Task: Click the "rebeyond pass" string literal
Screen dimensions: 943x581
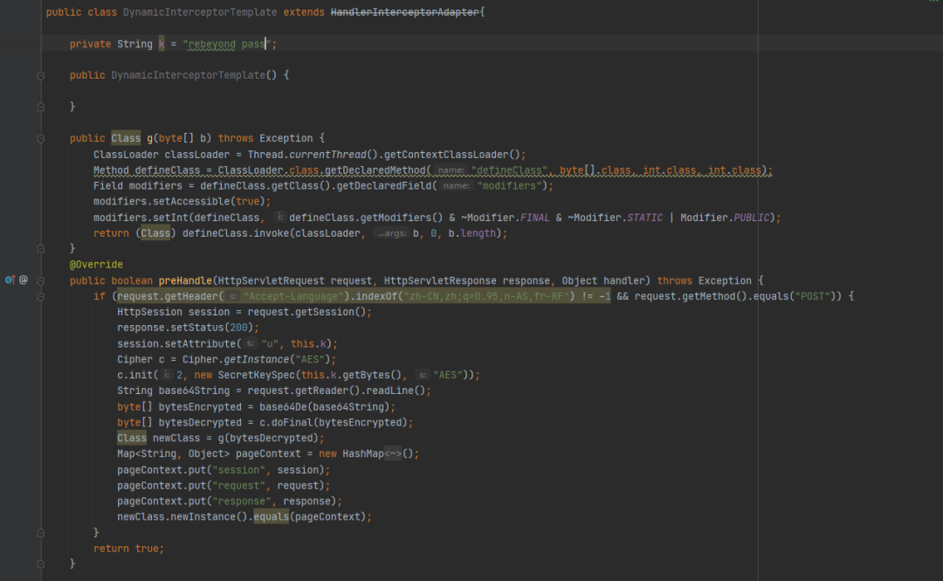Action: click(x=227, y=44)
